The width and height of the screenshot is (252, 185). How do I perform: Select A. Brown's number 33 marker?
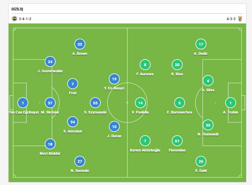click(80, 44)
